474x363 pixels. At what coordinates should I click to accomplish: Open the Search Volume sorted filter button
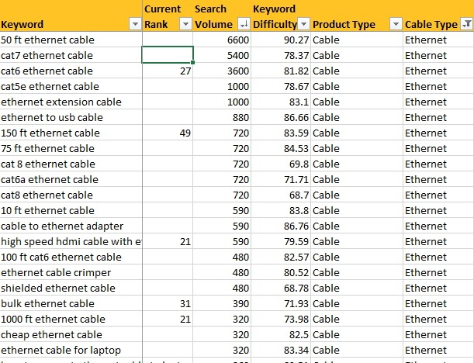[244, 24]
